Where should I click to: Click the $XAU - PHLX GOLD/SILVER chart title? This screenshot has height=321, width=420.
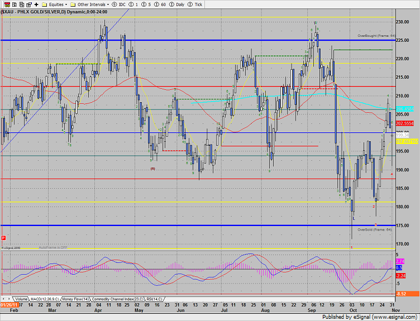coord(54,12)
